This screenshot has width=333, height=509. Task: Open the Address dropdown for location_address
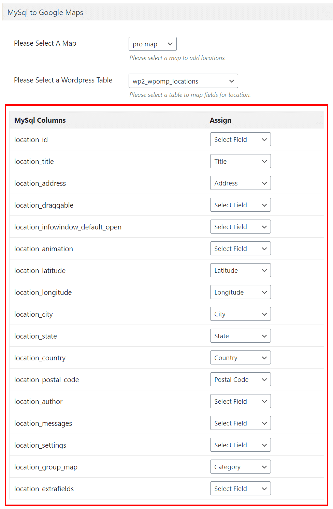coord(240,183)
